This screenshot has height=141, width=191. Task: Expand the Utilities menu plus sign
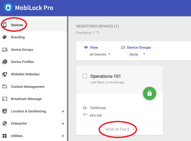click(x=63, y=136)
